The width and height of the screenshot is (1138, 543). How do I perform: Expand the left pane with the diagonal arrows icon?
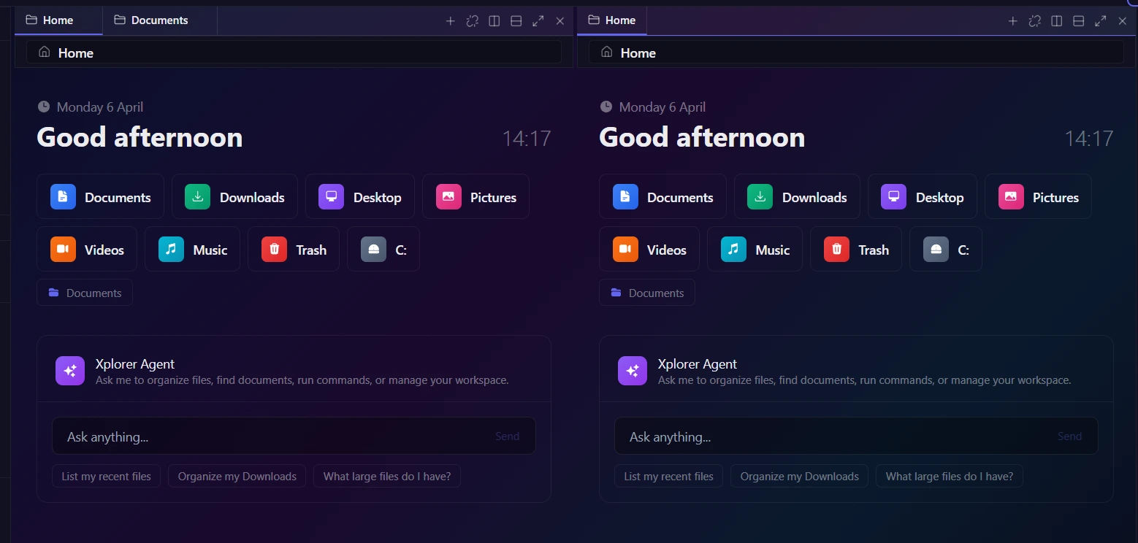pyautogui.click(x=538, y=21)
